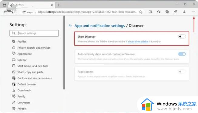Click the Show Discover heading text
This screenshot has width=198, height=113.
86,37
